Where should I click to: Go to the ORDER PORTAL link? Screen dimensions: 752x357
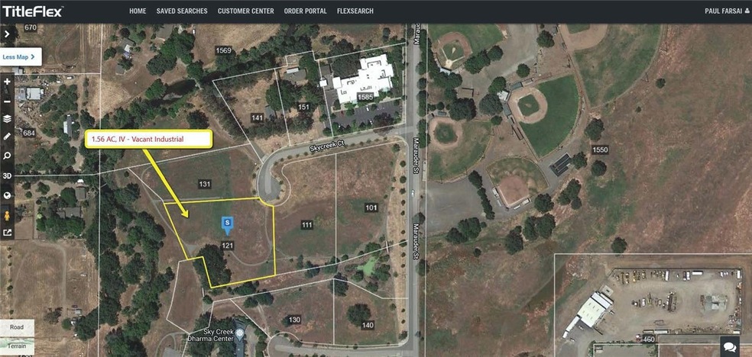pos(305,11)
